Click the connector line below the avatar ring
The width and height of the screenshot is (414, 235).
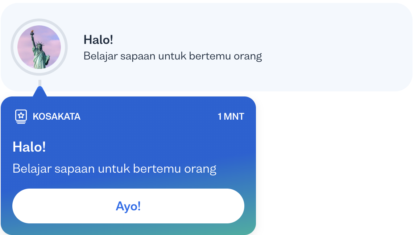(40, 83)
